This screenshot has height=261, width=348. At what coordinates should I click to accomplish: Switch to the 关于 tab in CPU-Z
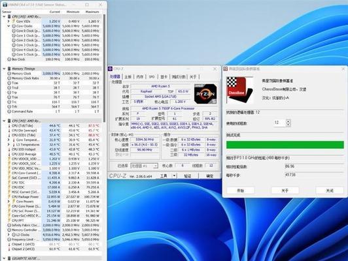tap(193, 77)
